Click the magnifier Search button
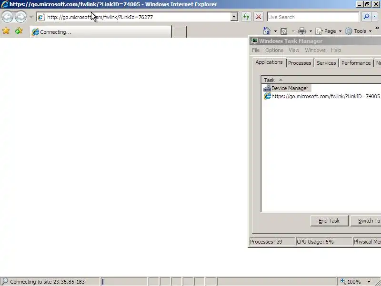 pos(366,17)
